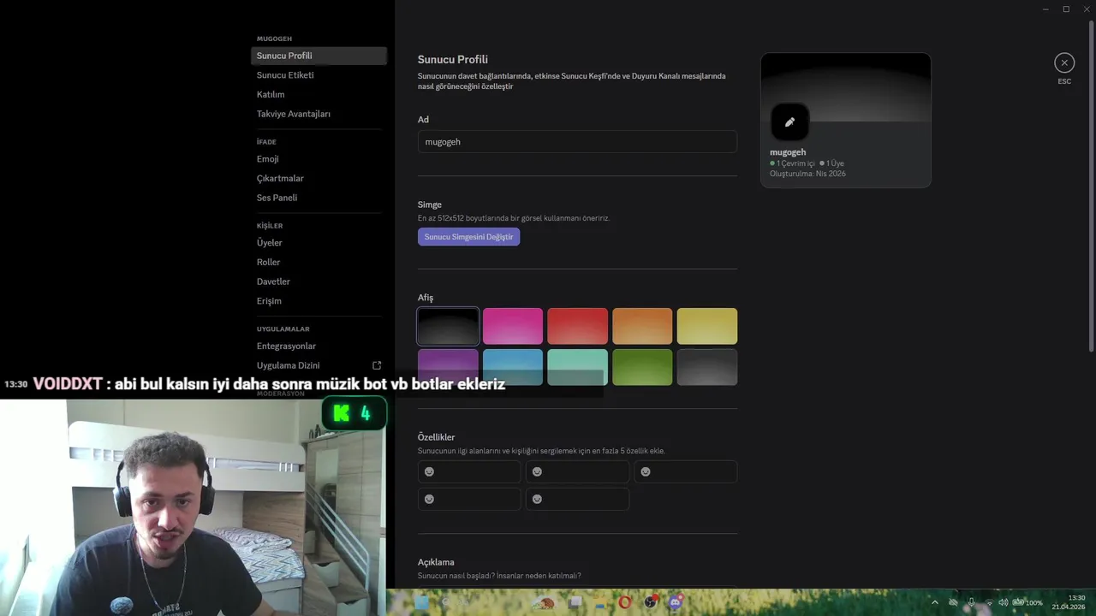The height and width of the screenshot is (616, 1096).
Task: Open Discord from the taskbar
Action: pyautogui.click(x=676, y=602)
